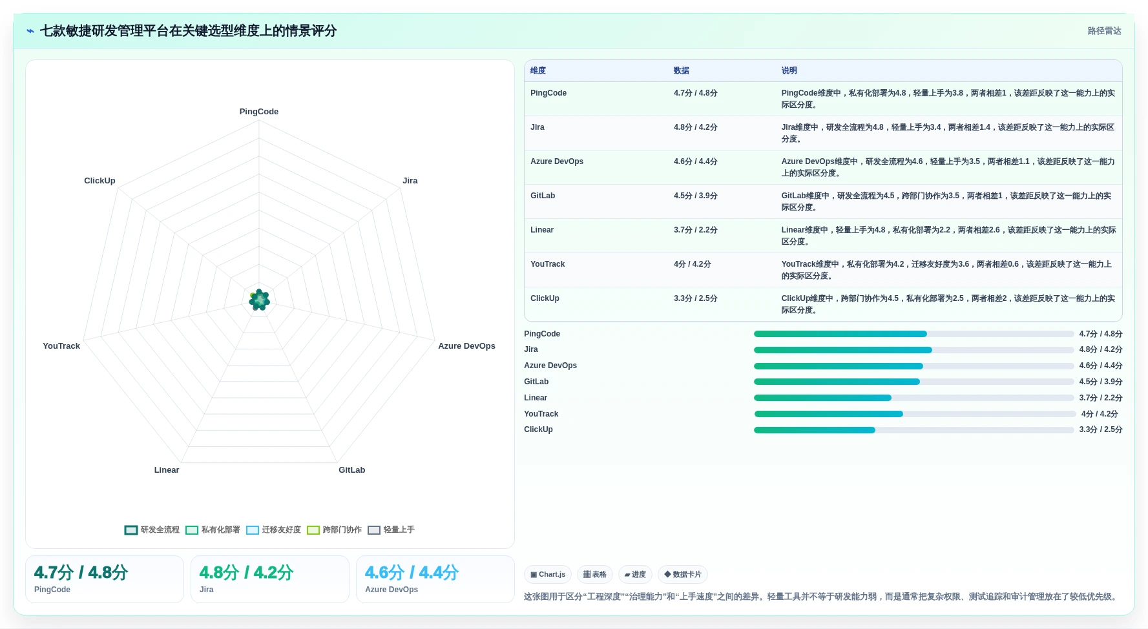
Task: Open the Jira score card
Action: [x=270, y=579]
